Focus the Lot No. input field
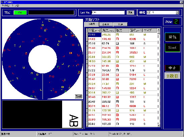This screenshot has width=184, height=137. [108, 12]
